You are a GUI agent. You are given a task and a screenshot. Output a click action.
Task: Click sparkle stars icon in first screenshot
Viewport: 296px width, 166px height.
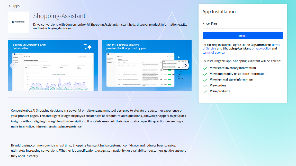[88, 46]
